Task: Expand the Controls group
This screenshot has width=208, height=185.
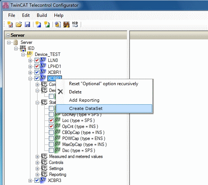Action: 38,162
